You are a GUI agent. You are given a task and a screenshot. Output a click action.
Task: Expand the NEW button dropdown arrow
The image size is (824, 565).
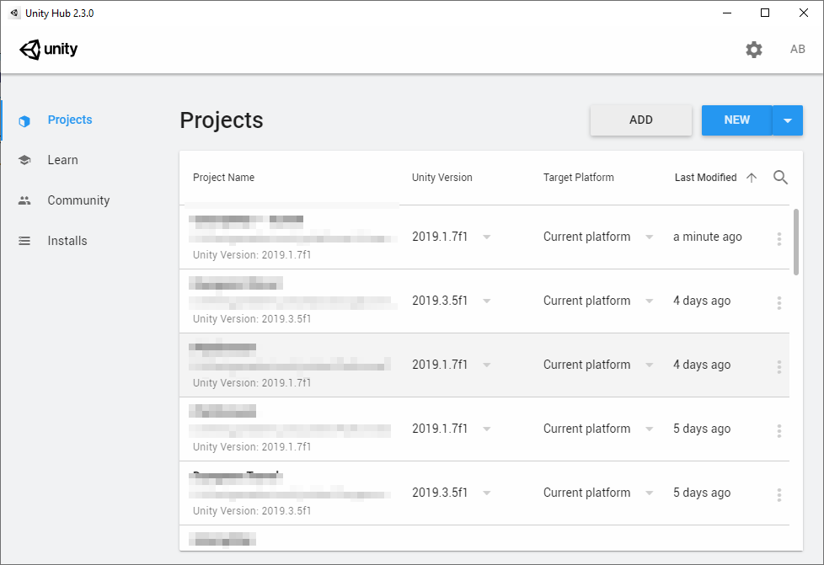pos(788,120)
